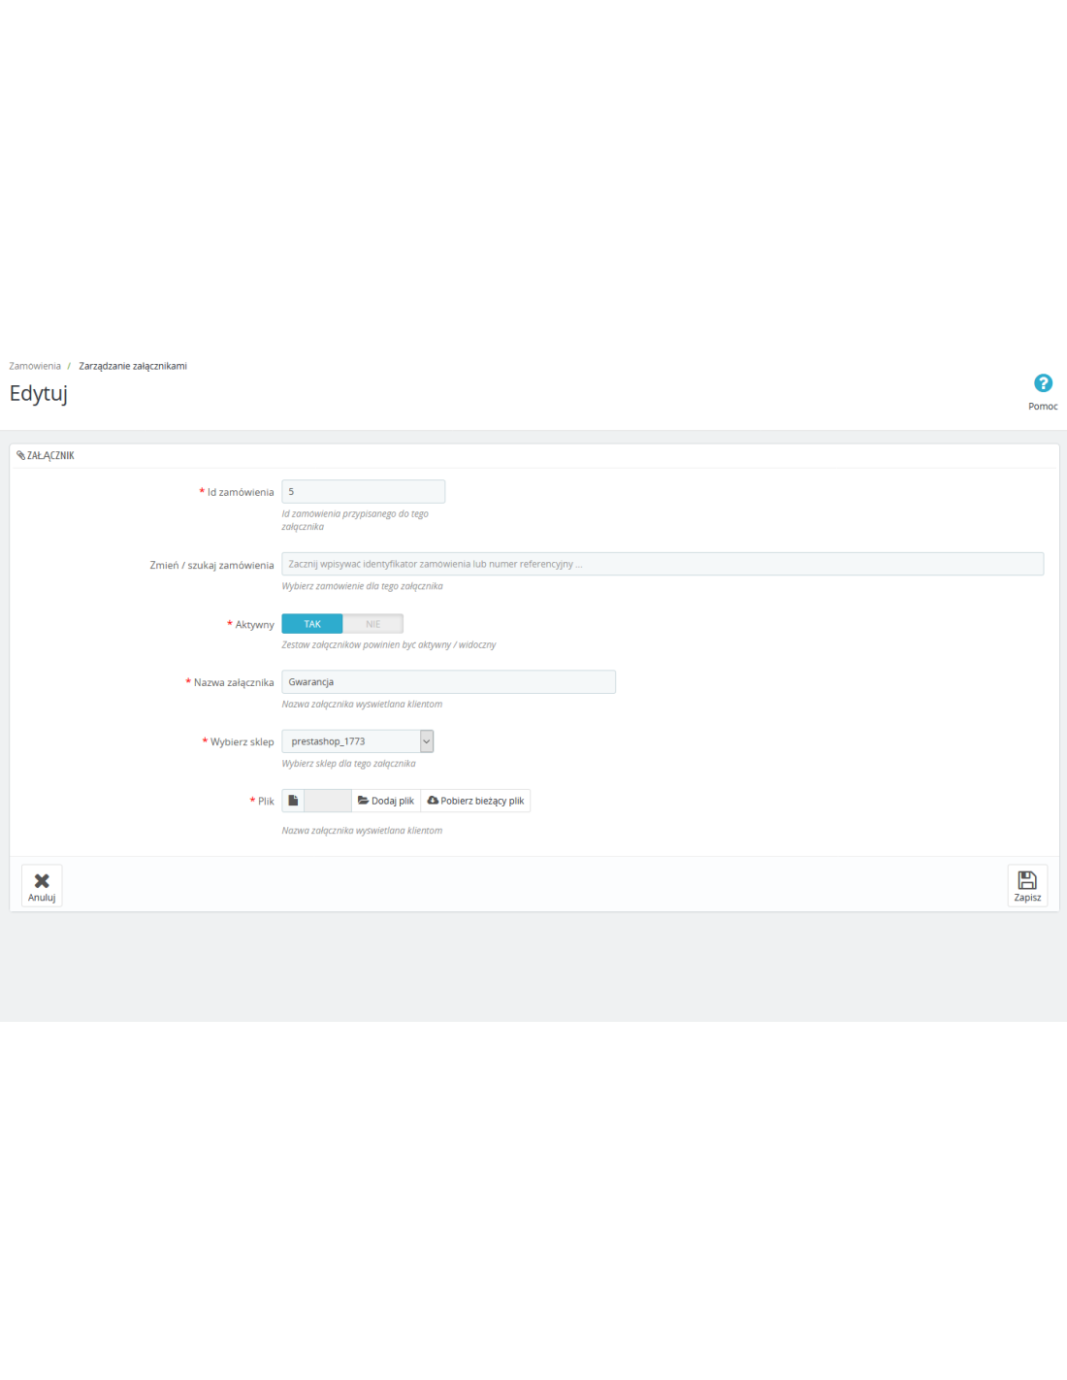
Task: Click the Wybierz sklep field label
Action: (x=242, y=742)
